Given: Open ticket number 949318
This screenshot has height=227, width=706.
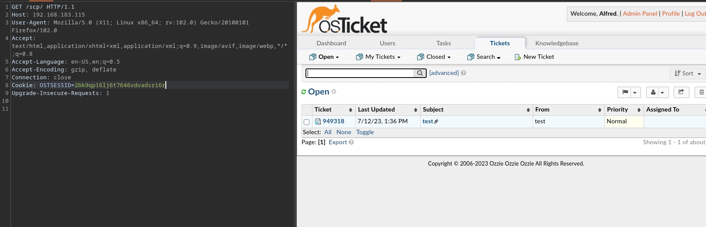Looking at the screenshot, I should [333, 122].
